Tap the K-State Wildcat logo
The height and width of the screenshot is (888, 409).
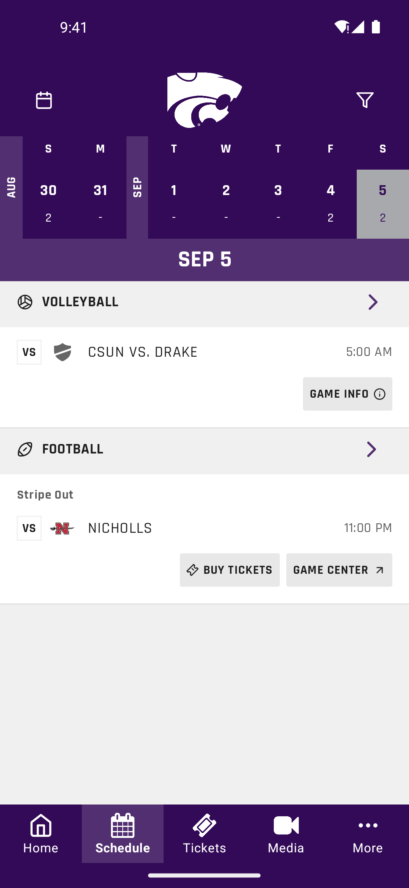coord(204,100)
